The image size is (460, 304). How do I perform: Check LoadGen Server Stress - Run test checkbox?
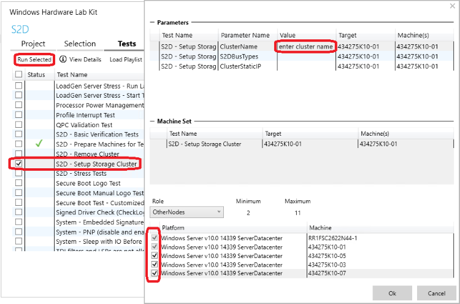coord(19,86)
